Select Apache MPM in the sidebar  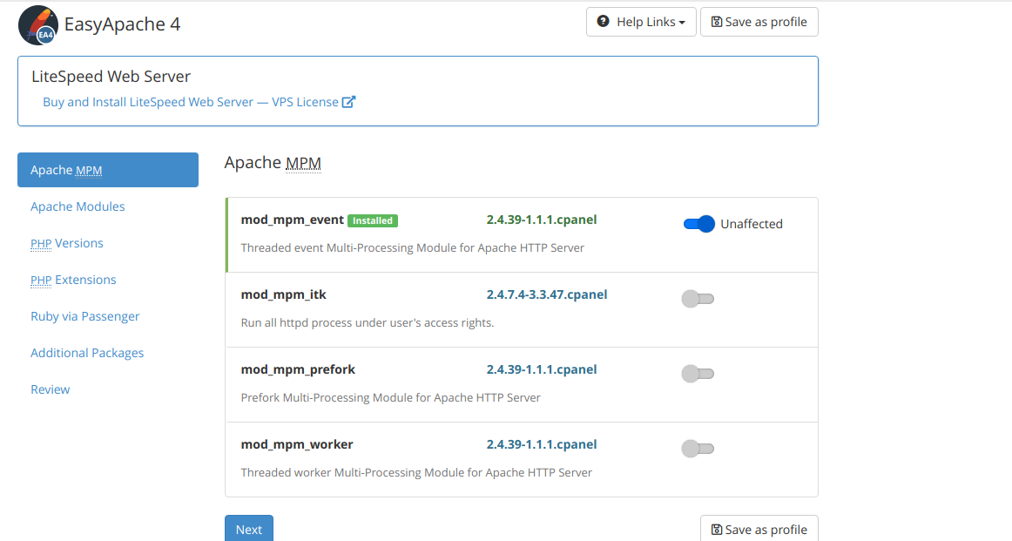click(x=108, y=170)
